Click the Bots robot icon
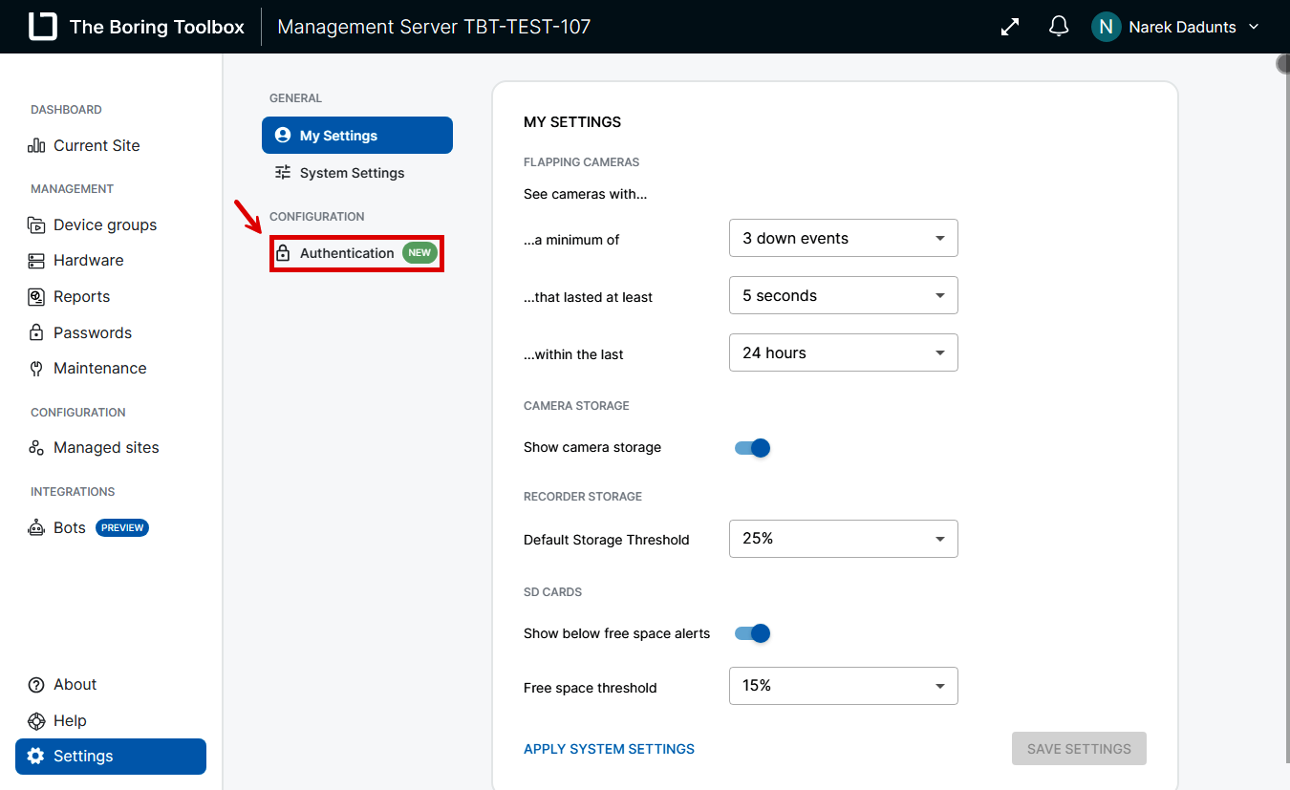This screenshot has height=790, width=1290. coord(36,528)
